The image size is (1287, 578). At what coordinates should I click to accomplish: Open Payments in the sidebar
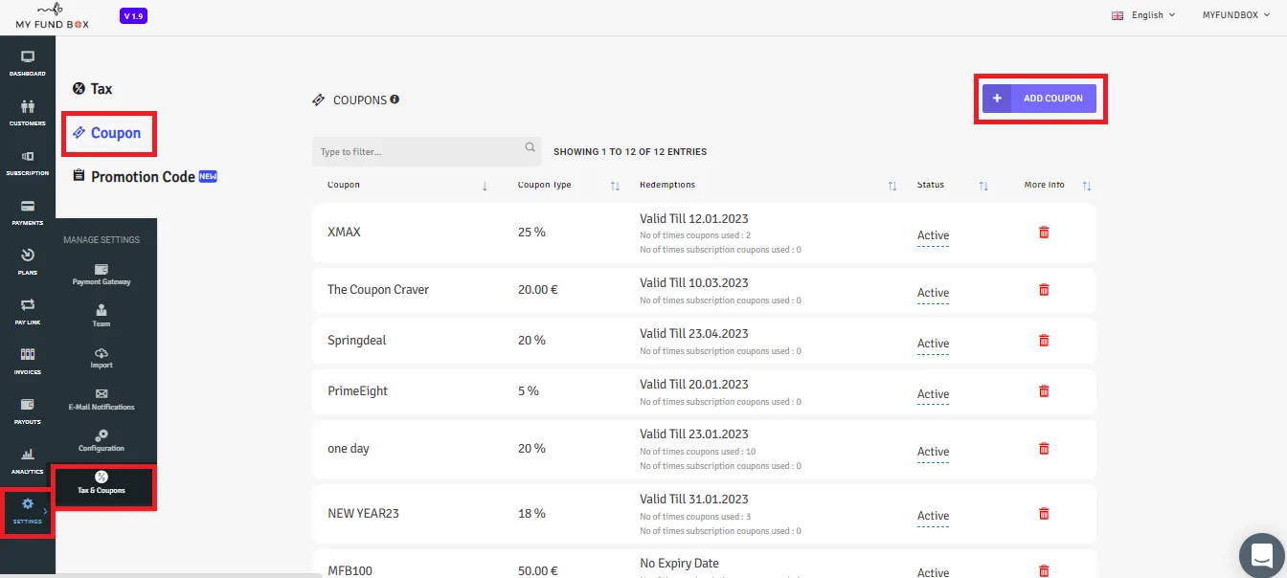pos(28,212)
